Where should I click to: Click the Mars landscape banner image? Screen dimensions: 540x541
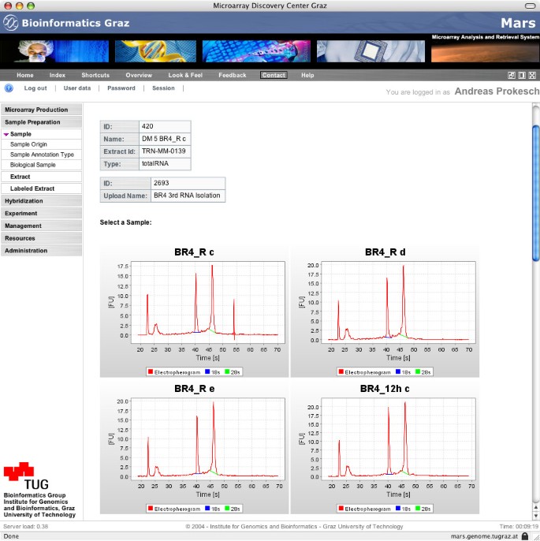pyautogui.click(x=485, y=51)
